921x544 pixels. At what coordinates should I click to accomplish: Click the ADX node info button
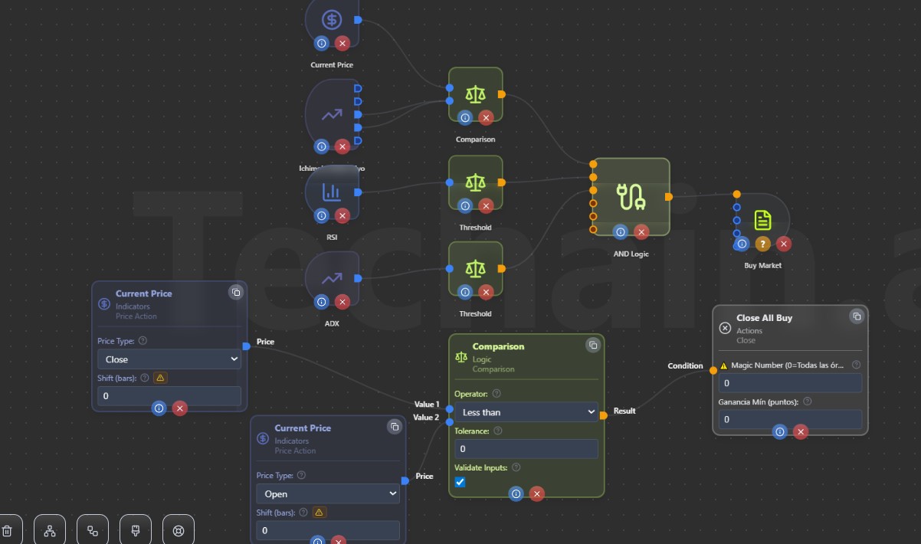tap(322, 302)
